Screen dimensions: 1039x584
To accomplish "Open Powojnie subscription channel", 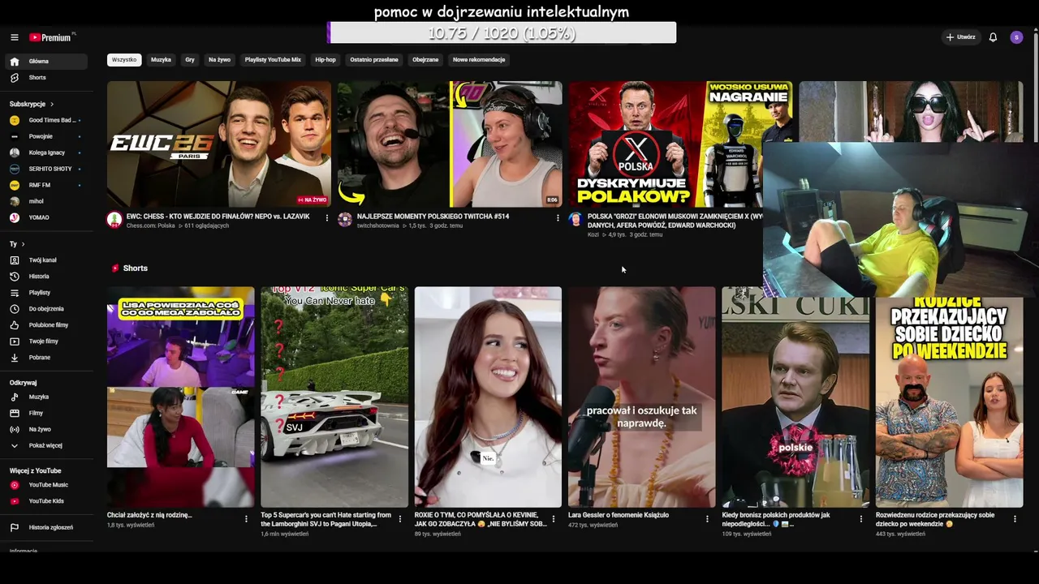I will tap(46, 137).
